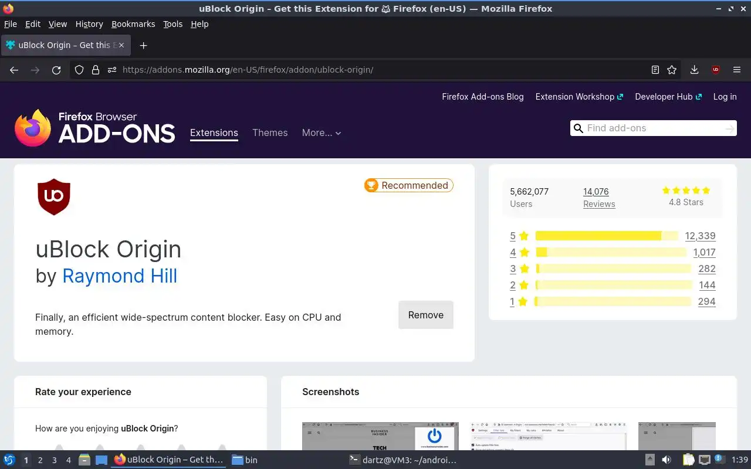Open a new tab with plus button

pyautogui.click(x=143, y=45)
